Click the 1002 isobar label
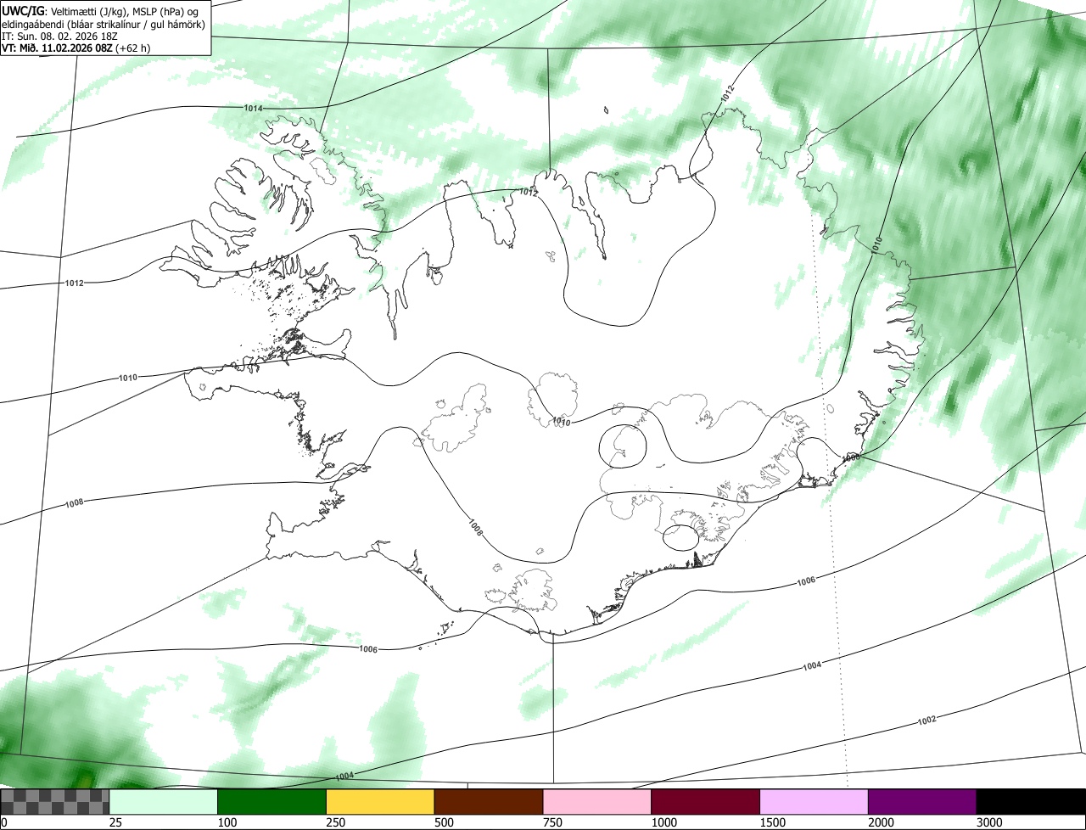This screenshot has height=830, width=1086. [926, 721]
